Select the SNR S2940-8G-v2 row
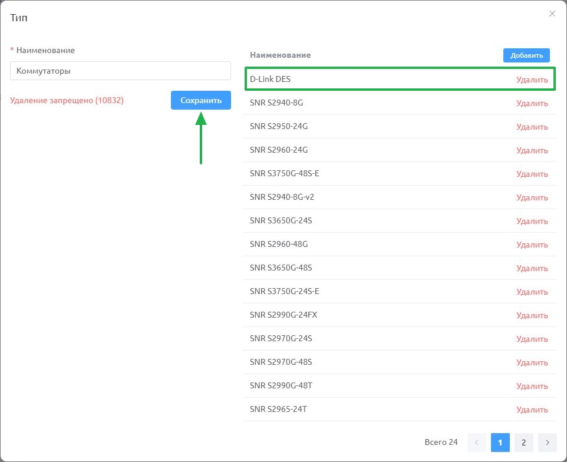This screenshot has width=567, height=462. tap(400, 197)
